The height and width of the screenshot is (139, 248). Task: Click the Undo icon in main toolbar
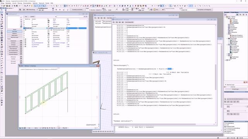pyautogui.click(x=20, y=6)
